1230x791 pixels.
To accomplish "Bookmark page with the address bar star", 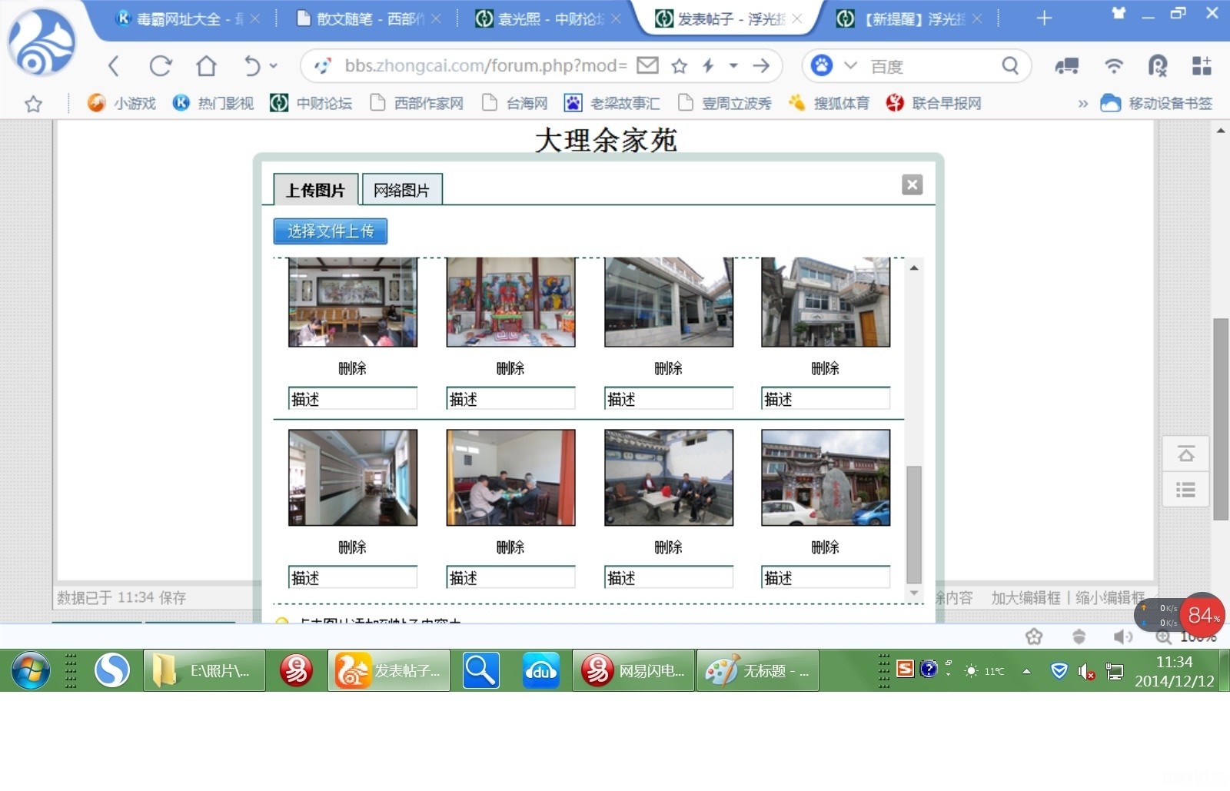I will 679,66.
